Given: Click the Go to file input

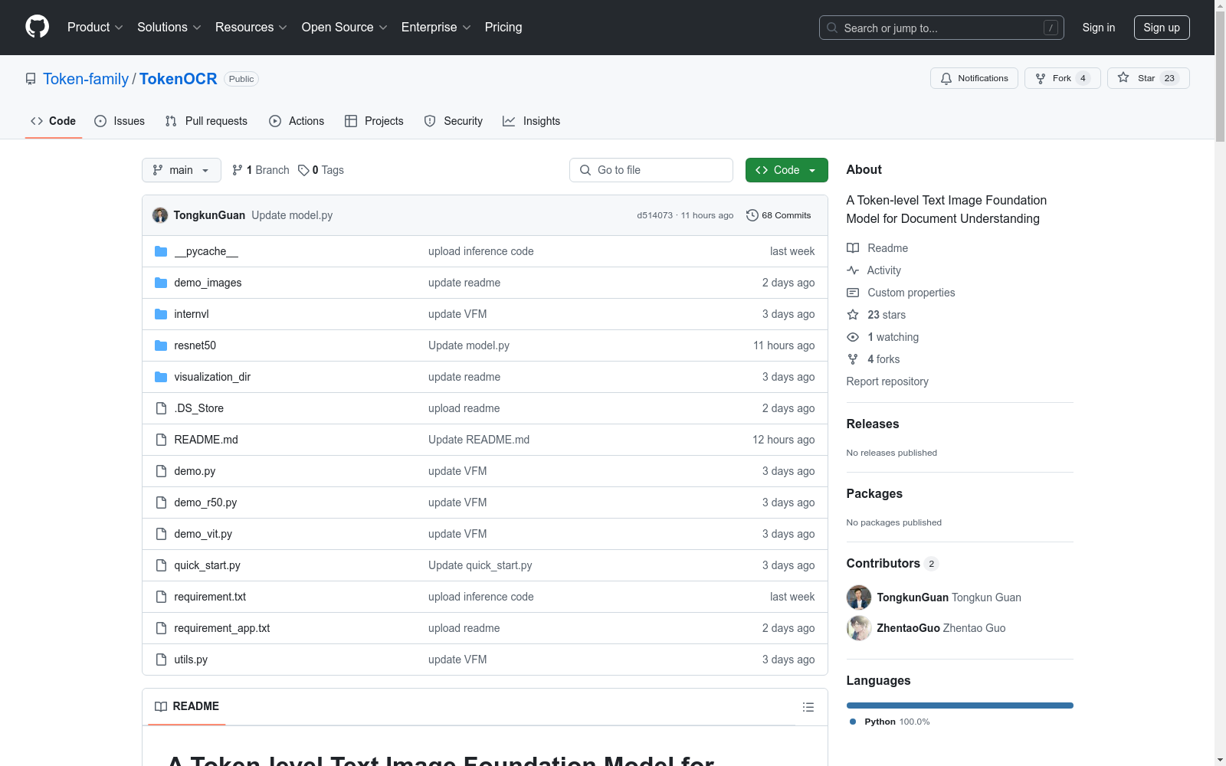Looking at the screenshot, I should (651, 170).
